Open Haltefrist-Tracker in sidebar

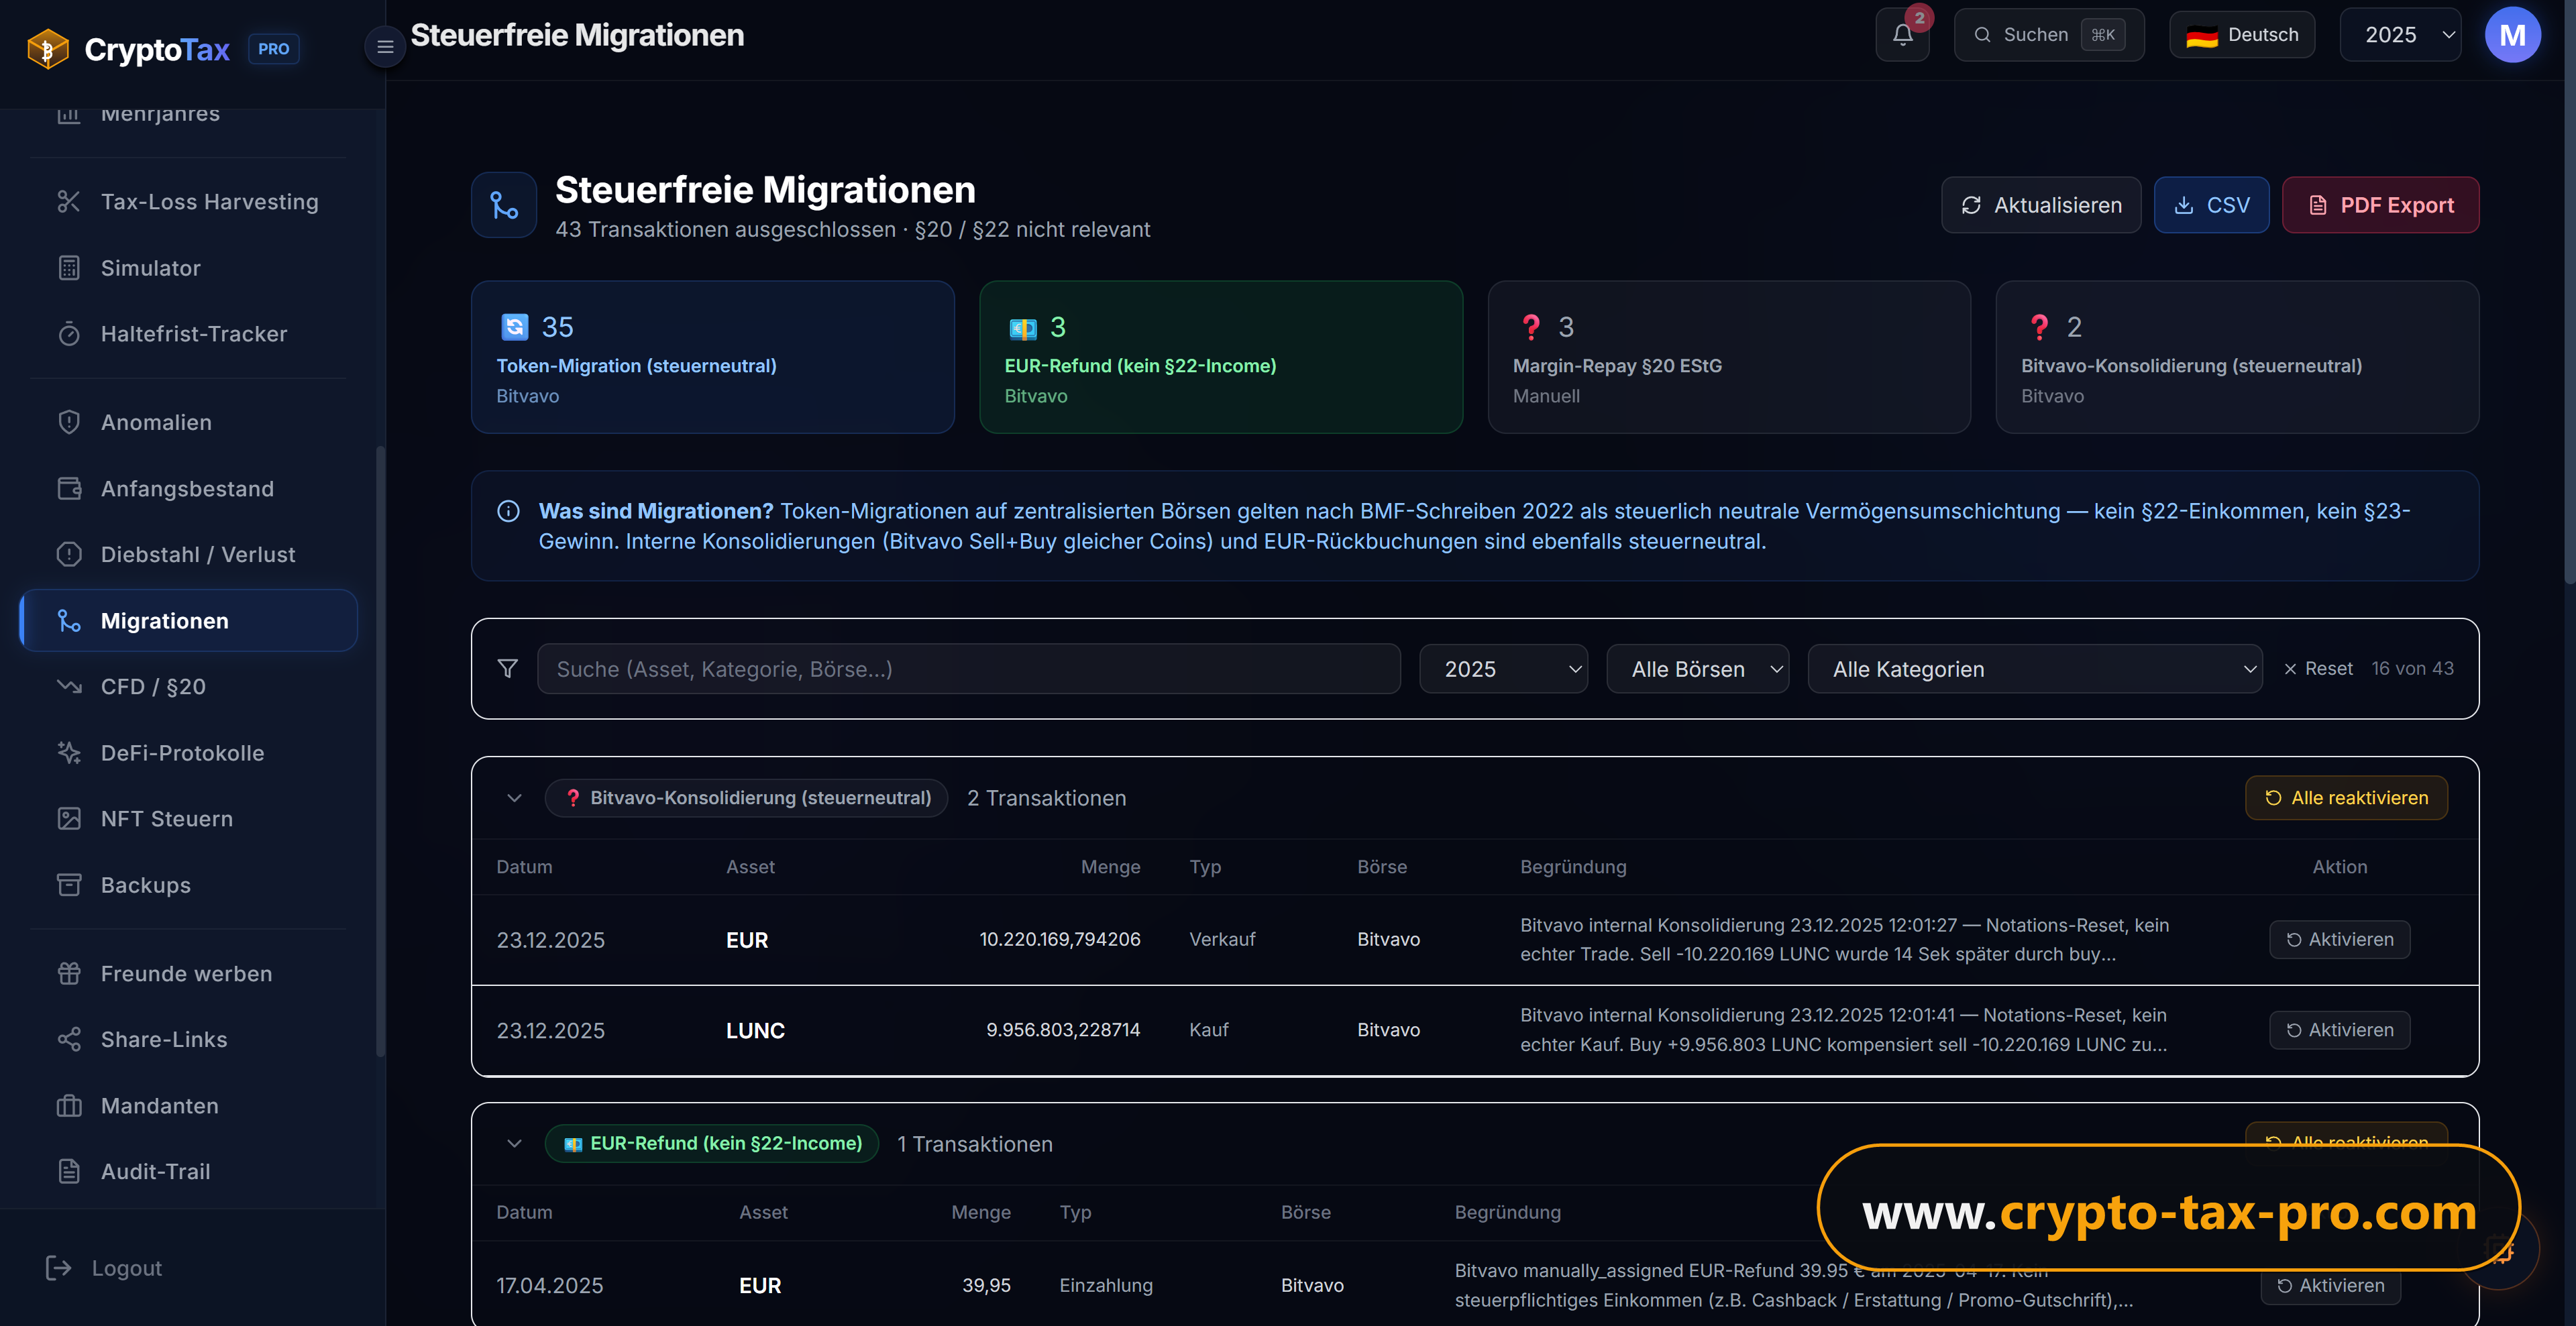pos(193,334)
